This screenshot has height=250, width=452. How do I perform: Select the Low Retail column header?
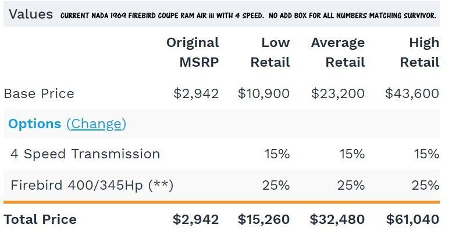pyautogui.click(x=270, y=52)
